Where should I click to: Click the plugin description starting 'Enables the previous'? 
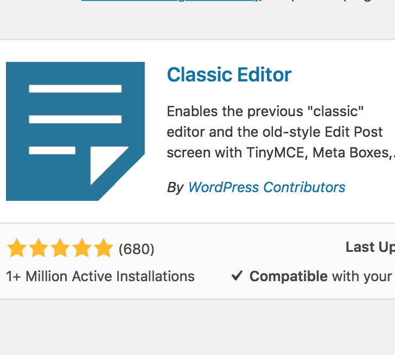[x=280, y=132]
